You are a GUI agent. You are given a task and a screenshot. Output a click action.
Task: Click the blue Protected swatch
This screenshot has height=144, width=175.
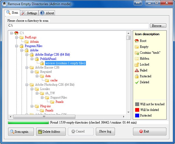pos(137,115)
